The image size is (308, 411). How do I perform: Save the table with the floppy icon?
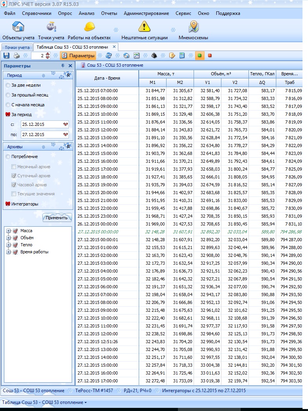point(7,56)
